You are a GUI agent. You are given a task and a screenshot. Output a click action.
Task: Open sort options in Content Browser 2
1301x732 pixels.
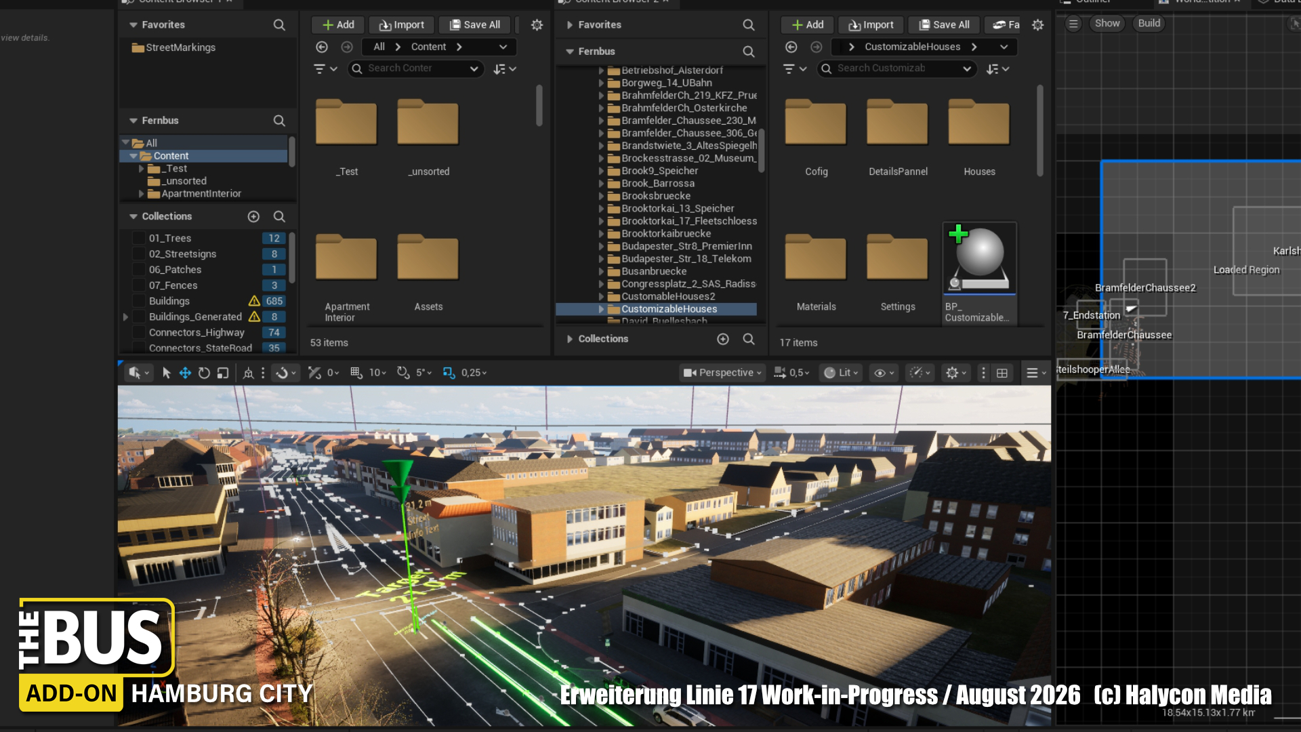point(997,68)
